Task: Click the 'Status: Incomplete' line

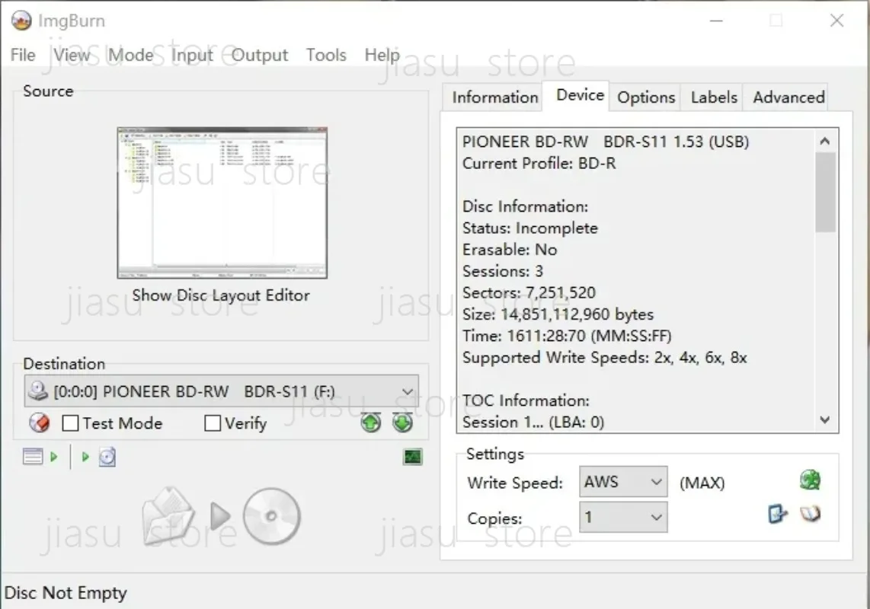Action: point(530,228)
